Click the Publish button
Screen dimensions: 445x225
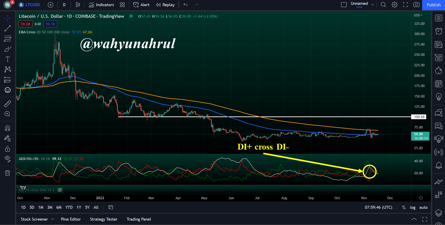point(434,5)
